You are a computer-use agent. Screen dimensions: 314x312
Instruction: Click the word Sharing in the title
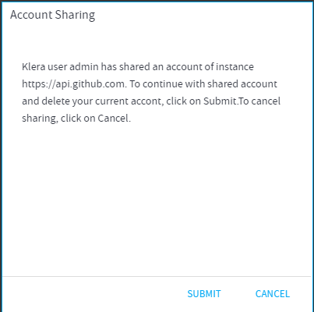click(x=75, y=16)
